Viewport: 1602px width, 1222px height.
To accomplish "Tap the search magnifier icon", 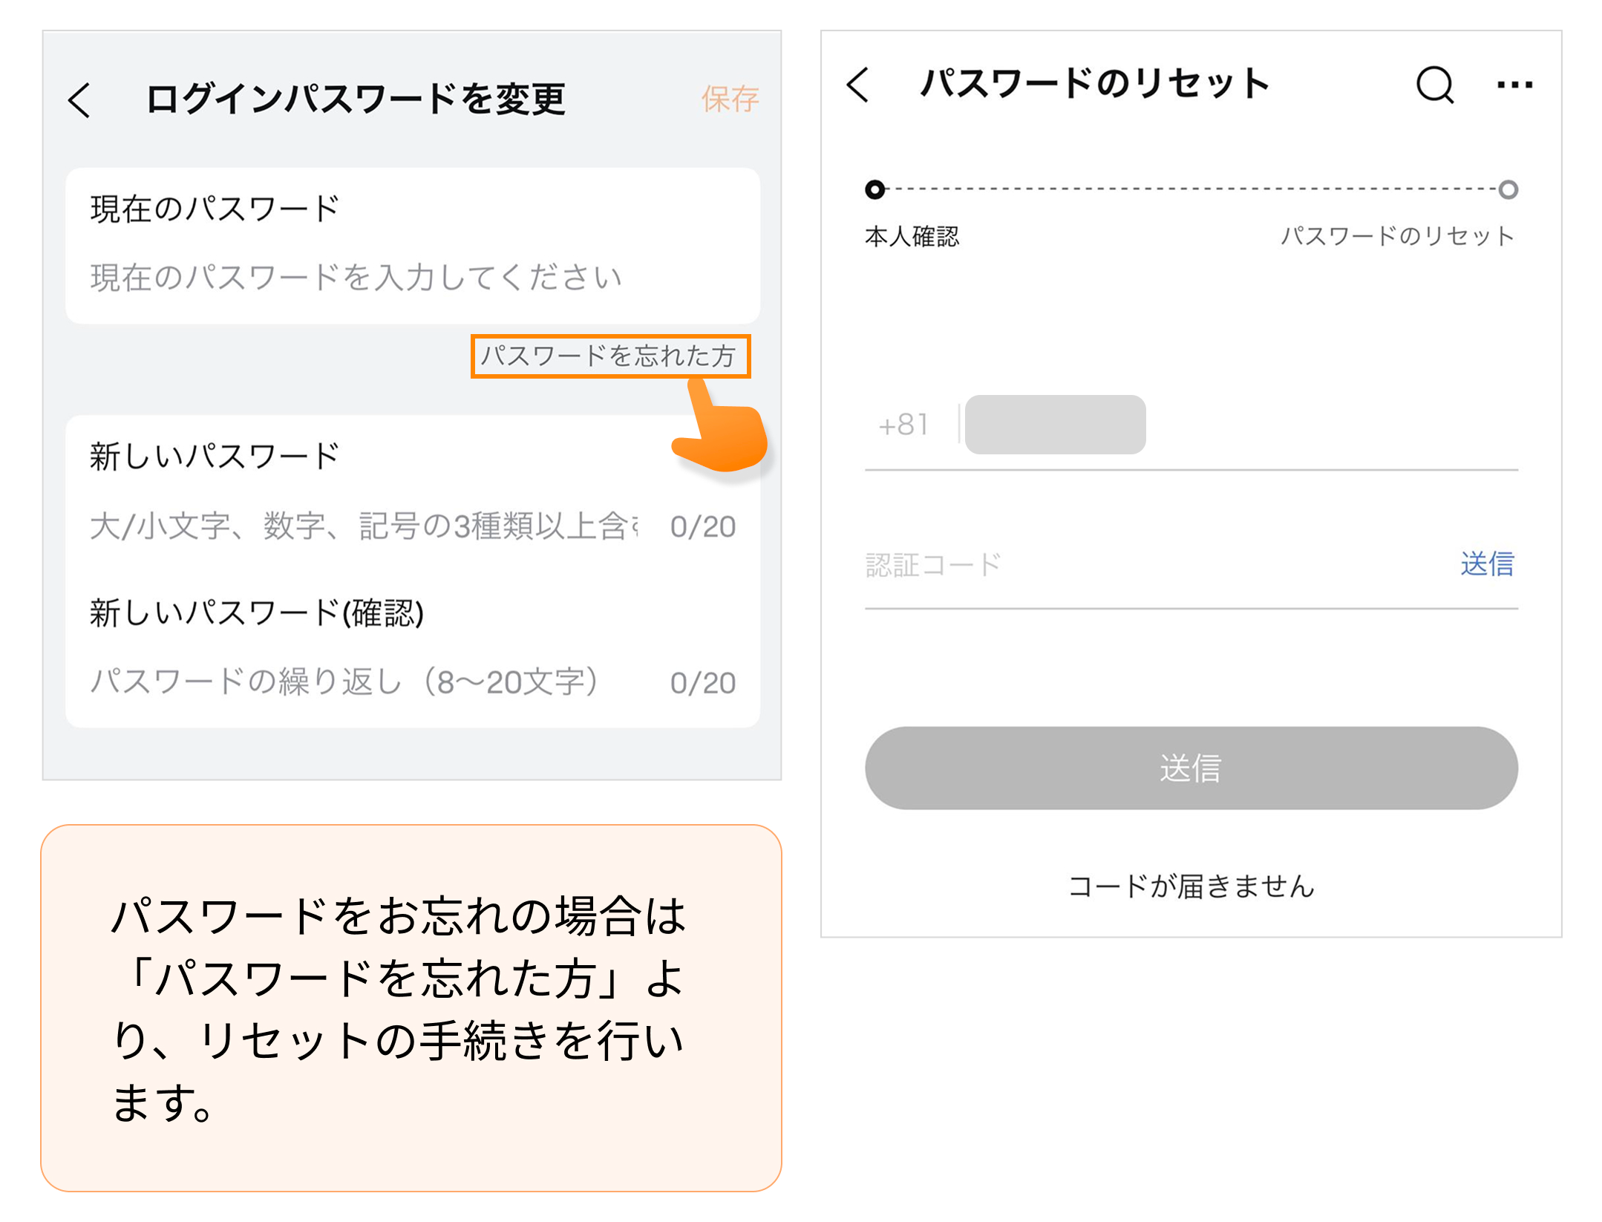I will click(1434, 85).
